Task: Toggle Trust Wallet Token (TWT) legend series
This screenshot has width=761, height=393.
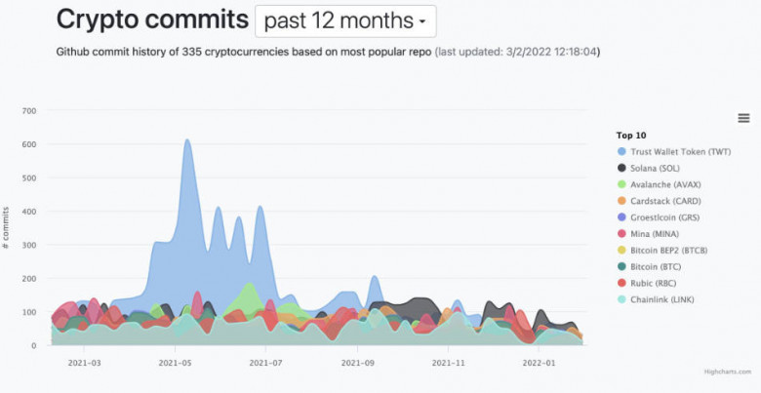Action: point(680,151)
